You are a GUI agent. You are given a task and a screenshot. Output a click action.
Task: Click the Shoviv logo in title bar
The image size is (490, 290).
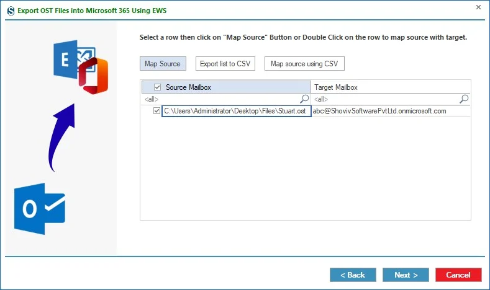click(11, 11)
